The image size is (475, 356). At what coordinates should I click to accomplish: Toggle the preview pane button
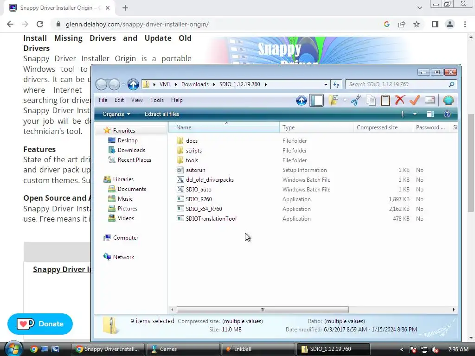click(x=430, y=114)
